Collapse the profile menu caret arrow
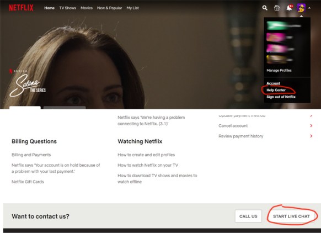 click(309, 8)
